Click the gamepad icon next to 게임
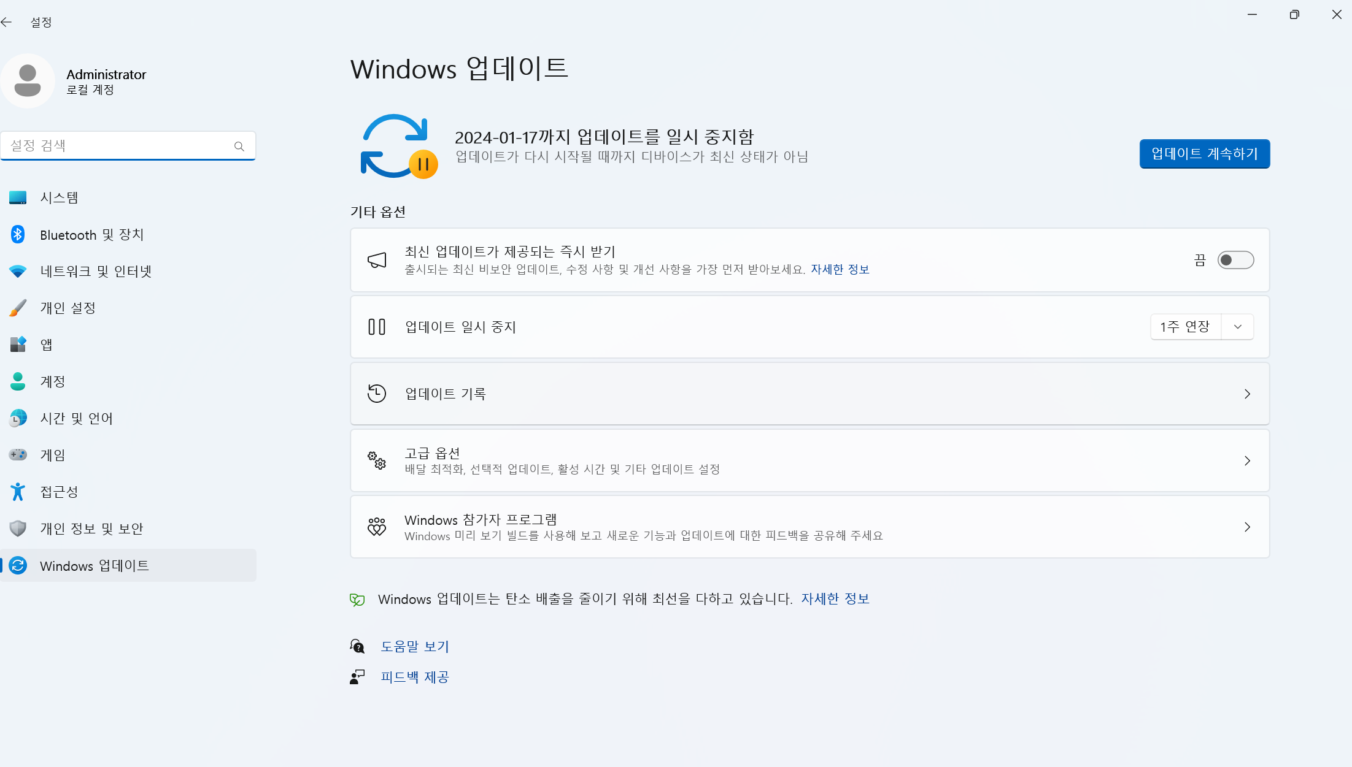This screenshot has width=1352, height=767. 18,455
